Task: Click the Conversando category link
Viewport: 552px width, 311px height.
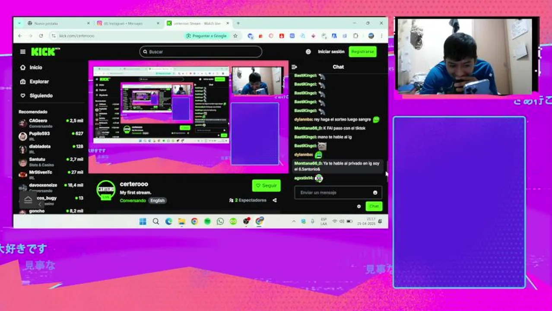Action: click(133, 200)
